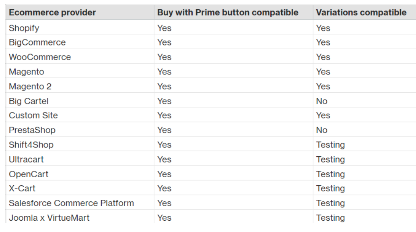Image resolution: width=416 pixels, height=232 pixels.
Task: Click the WooCommerce row name
Action: point(40,57)
